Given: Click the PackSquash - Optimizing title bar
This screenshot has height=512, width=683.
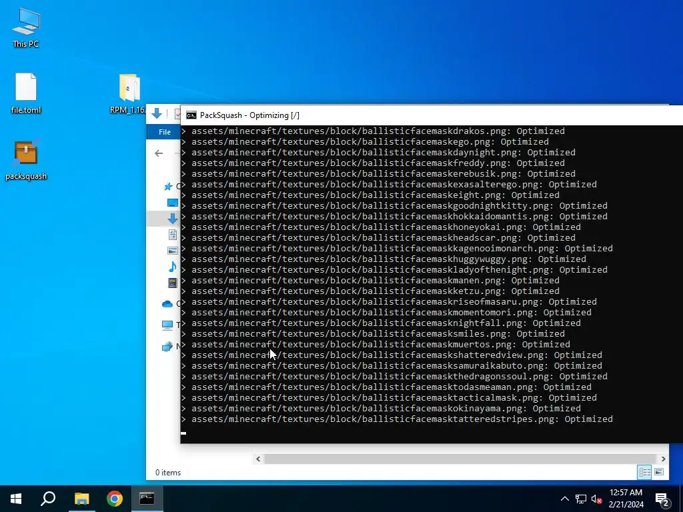Looking at the screenshot, I should (432, 115).
